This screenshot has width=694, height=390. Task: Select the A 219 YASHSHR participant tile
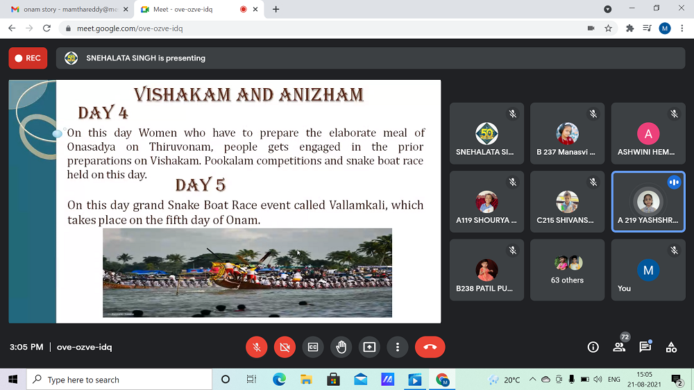[x=648, y=202]
